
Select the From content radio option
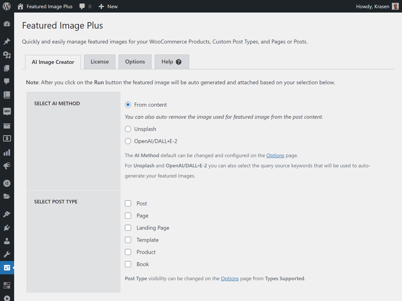128,105
